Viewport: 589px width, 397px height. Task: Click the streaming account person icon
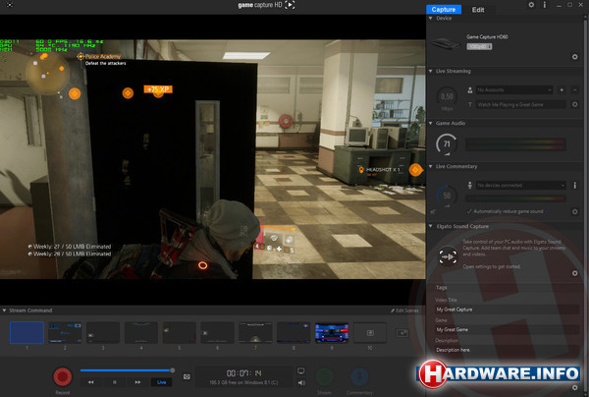click(470, 90)
